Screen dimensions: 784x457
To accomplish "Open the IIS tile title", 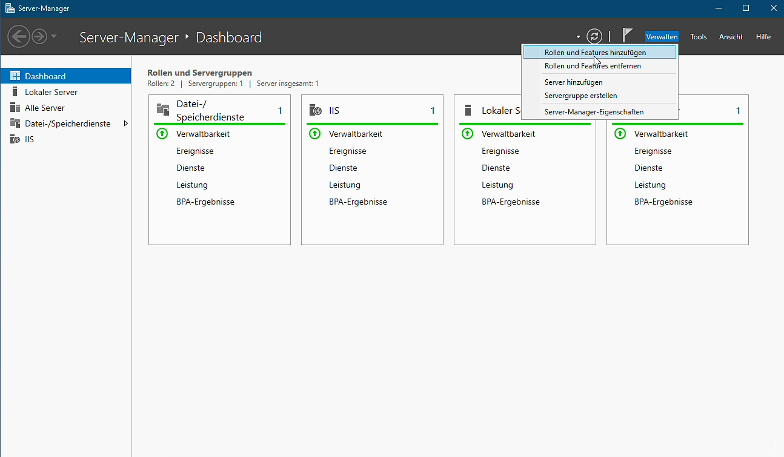I will pos(334,111).
